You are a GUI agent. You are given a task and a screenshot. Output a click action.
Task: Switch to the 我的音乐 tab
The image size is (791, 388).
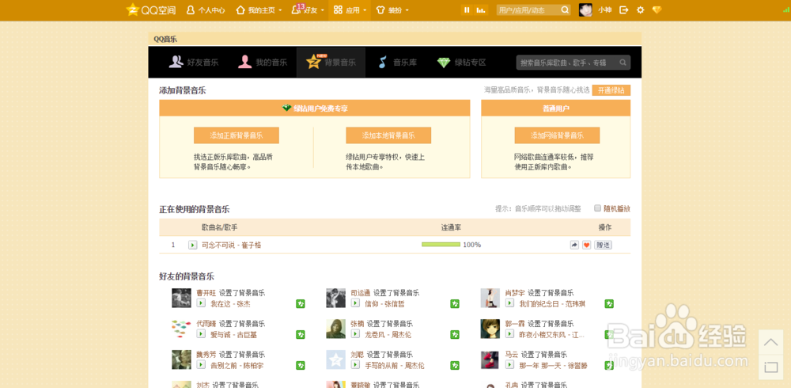263,63
